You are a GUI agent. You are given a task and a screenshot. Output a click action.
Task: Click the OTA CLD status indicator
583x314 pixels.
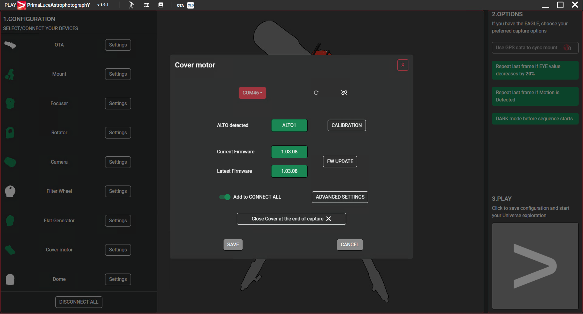point(186,5)
